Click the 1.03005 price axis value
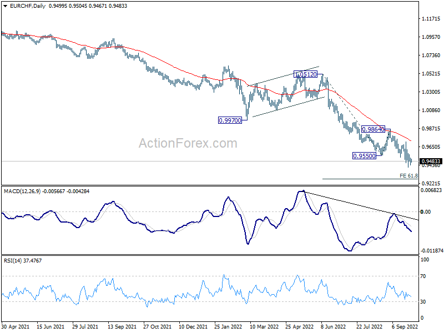Viewport: 444px width, 333px height. [x=431, y=92]
